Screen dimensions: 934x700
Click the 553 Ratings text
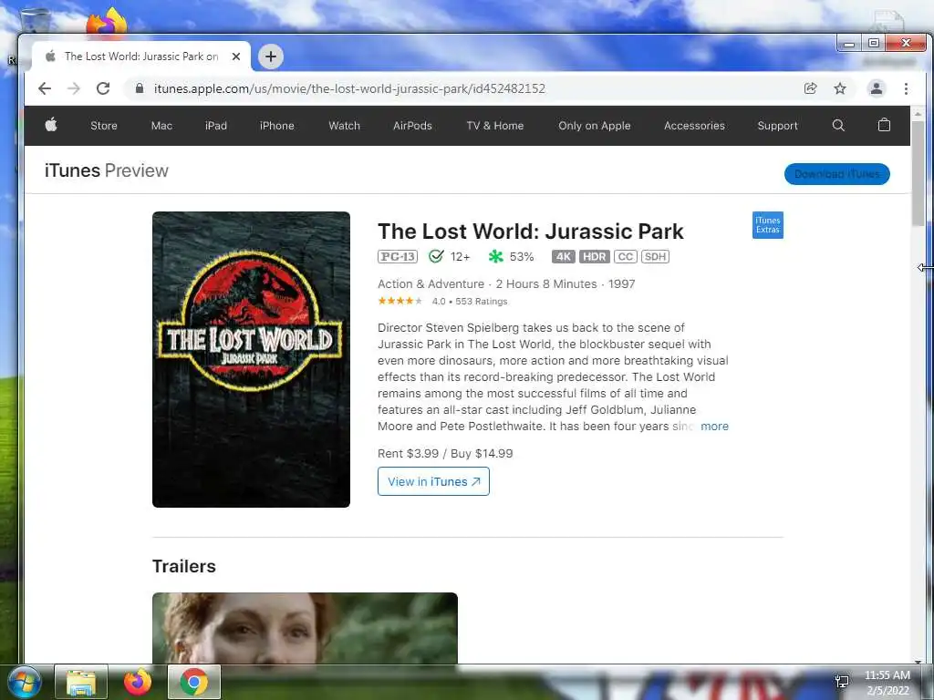pyautogui.click(x=482, y=301)
